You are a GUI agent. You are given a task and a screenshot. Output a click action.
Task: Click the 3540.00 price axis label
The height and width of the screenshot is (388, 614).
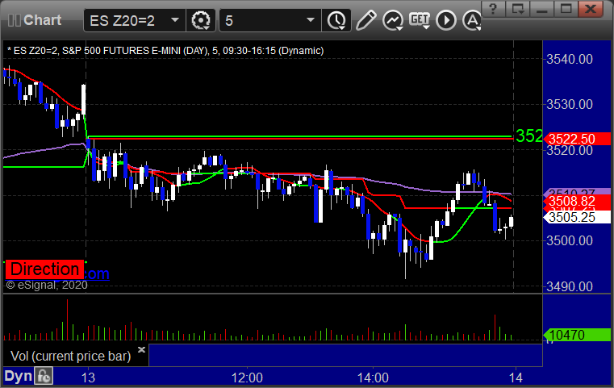(570, 60)
